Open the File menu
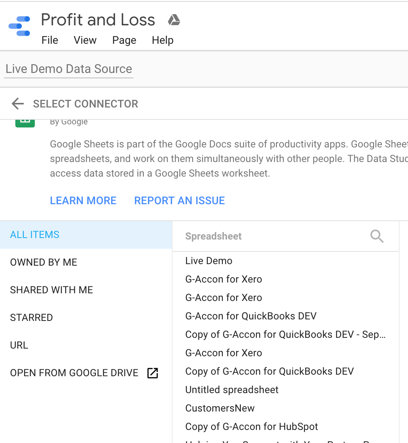408x443 pixels. tap(50, 40)
